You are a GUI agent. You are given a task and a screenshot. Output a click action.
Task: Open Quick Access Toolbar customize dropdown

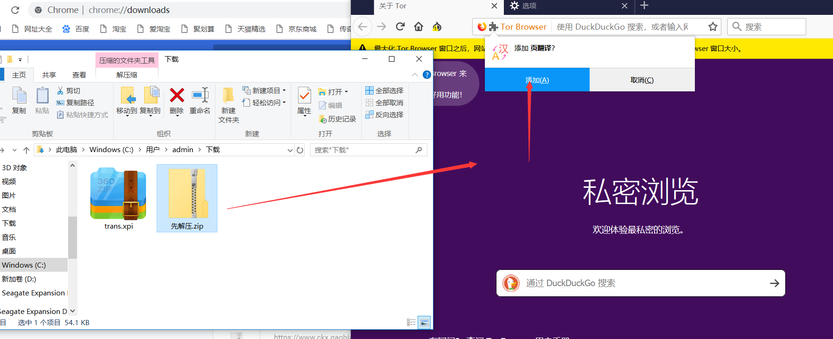(20, 59)
